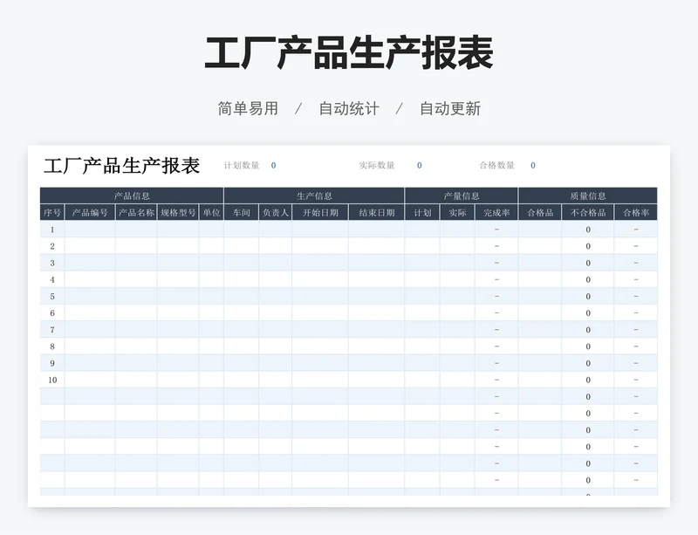The image size is (698, 535).
Task: Click the 产品信息 group header
Action: tap(132, 195)
